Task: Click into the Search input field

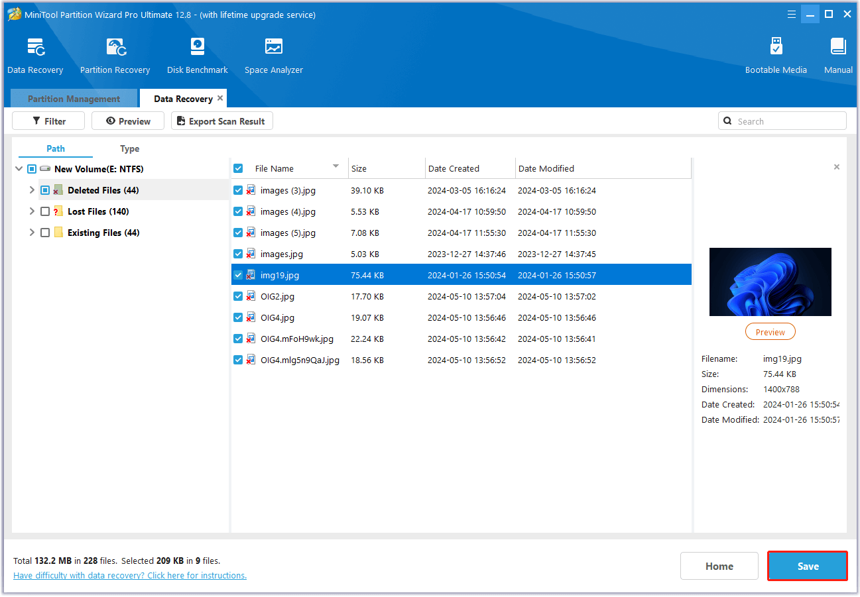Action: [782, 121]
